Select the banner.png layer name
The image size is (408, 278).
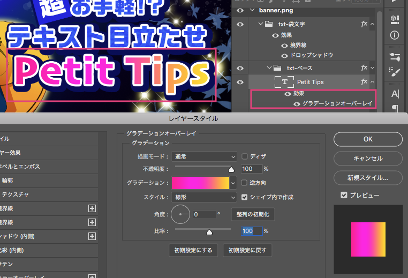(276, 10)
